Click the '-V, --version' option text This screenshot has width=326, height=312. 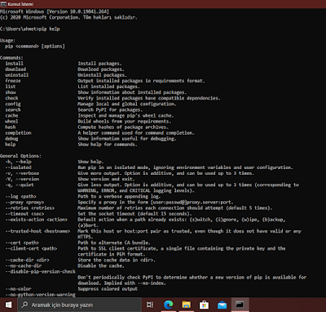tap(22, 179)
